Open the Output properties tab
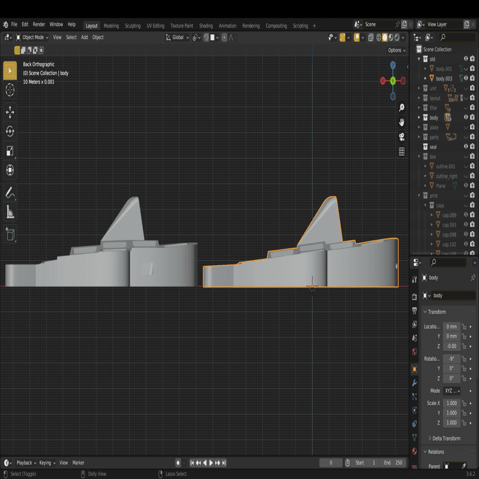This screenshot has height=479, width=479. [414, 311]
